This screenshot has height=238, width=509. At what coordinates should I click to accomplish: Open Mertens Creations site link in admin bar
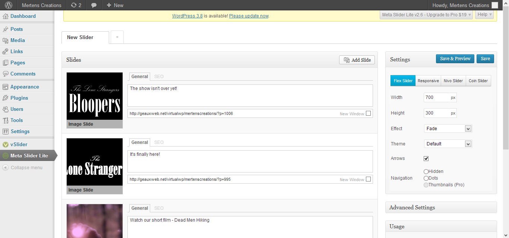tap(41, 5)
